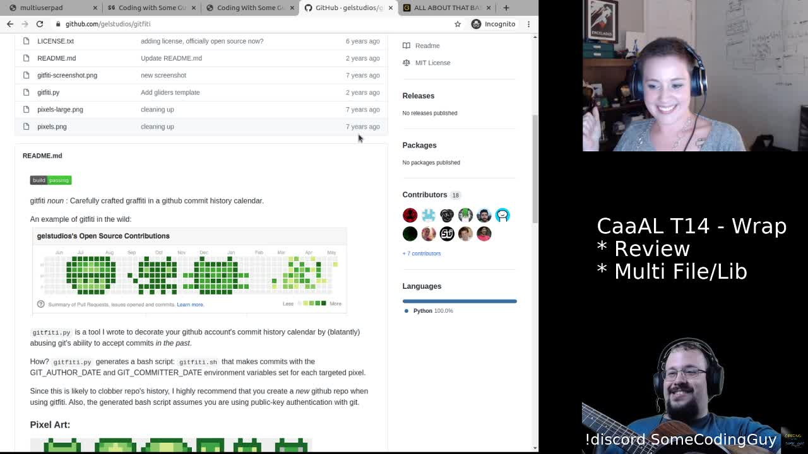808x454 pixels.
Task: Open commit 'Update README.md'
Action: (x=171, y=58)
